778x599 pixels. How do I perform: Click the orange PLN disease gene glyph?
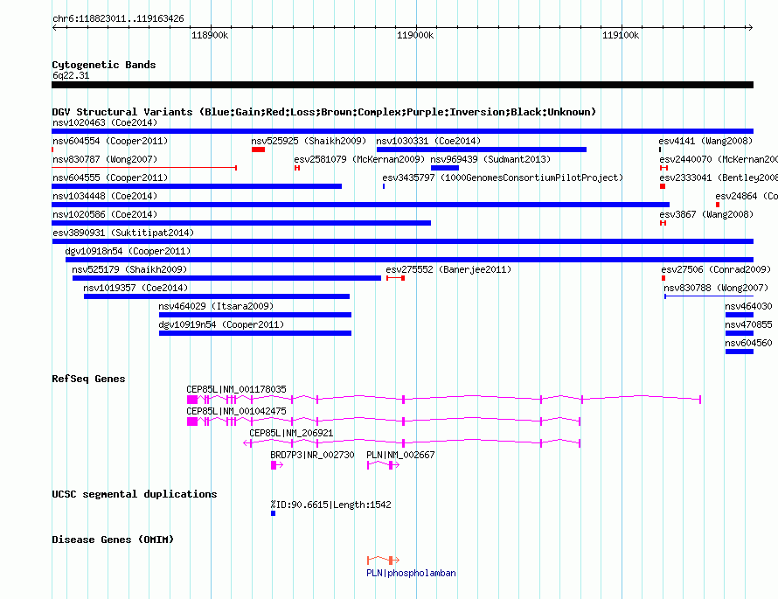coord(383,561)
